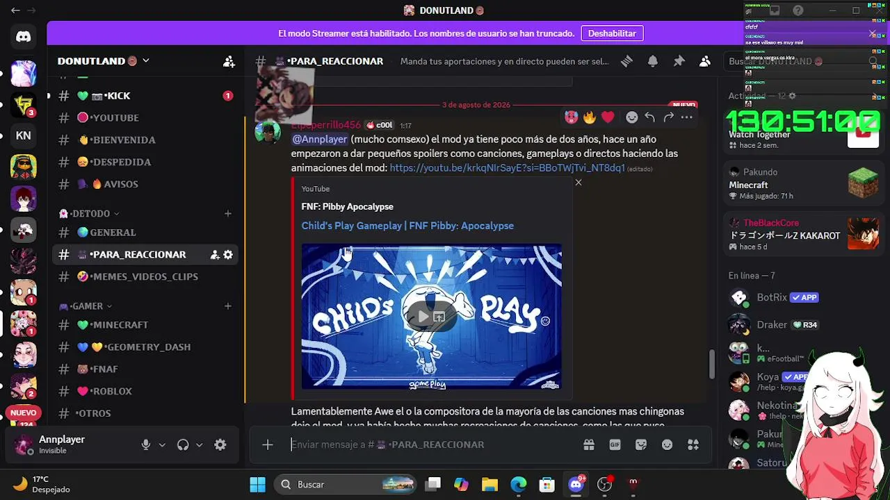Open the OTROS channel
The width and height of the screenshot is (890, 500).
click(145, 413)
